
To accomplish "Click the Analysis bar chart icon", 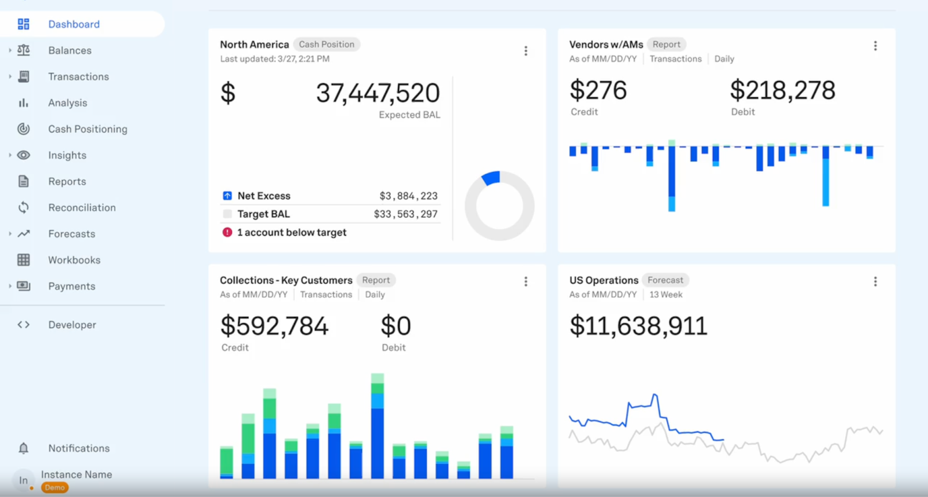I will [23, 103].
